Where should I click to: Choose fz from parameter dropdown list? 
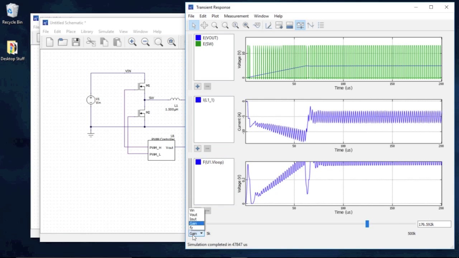tap(197, 228)
